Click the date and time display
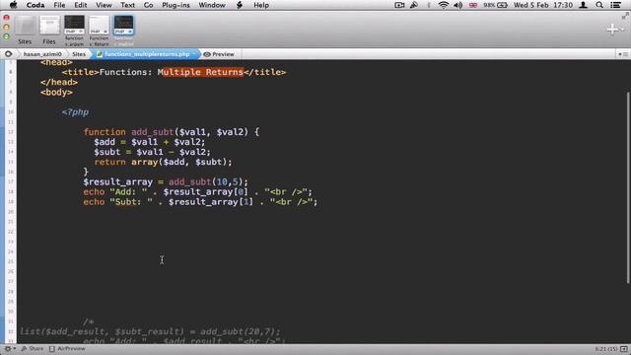Screen dimensions: 631x355 [543, 5]
